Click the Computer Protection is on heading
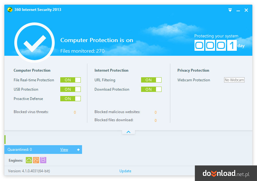Viewport: 257px width, 181px height. pos(97,40)
